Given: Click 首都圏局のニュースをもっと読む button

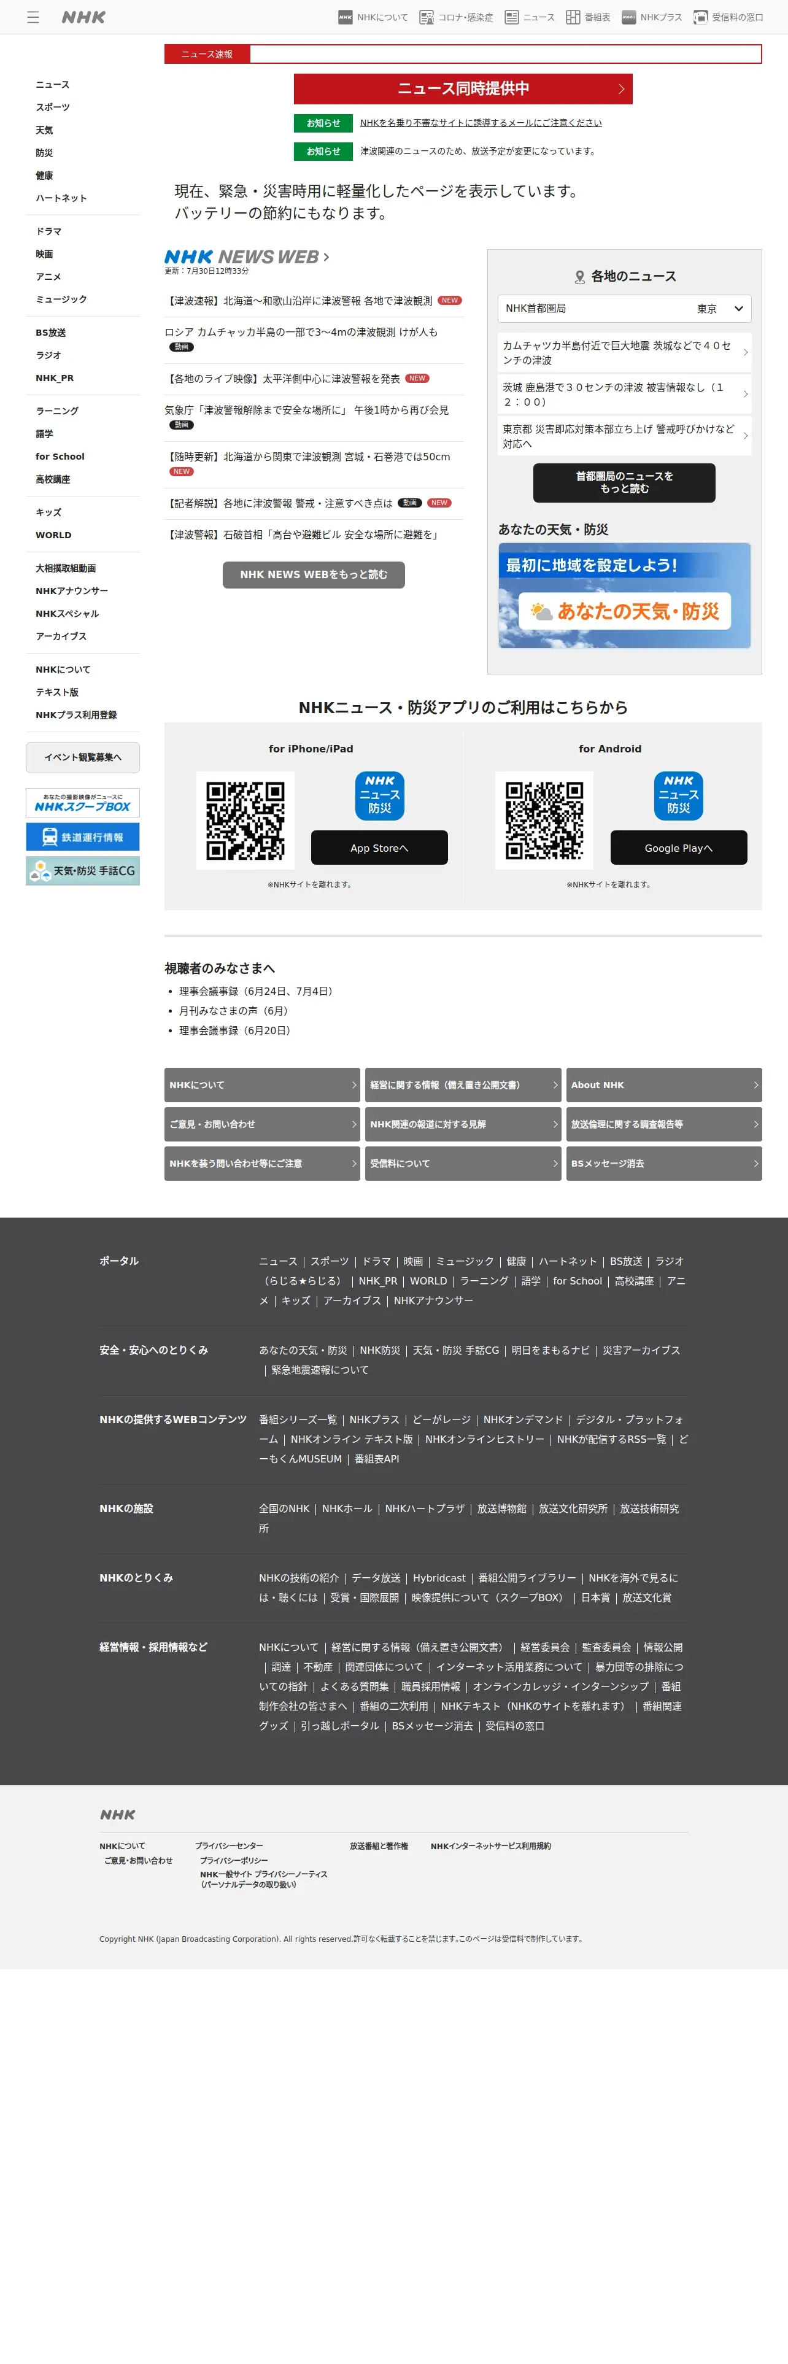Looking at the screenshot, I should (624, 483).
